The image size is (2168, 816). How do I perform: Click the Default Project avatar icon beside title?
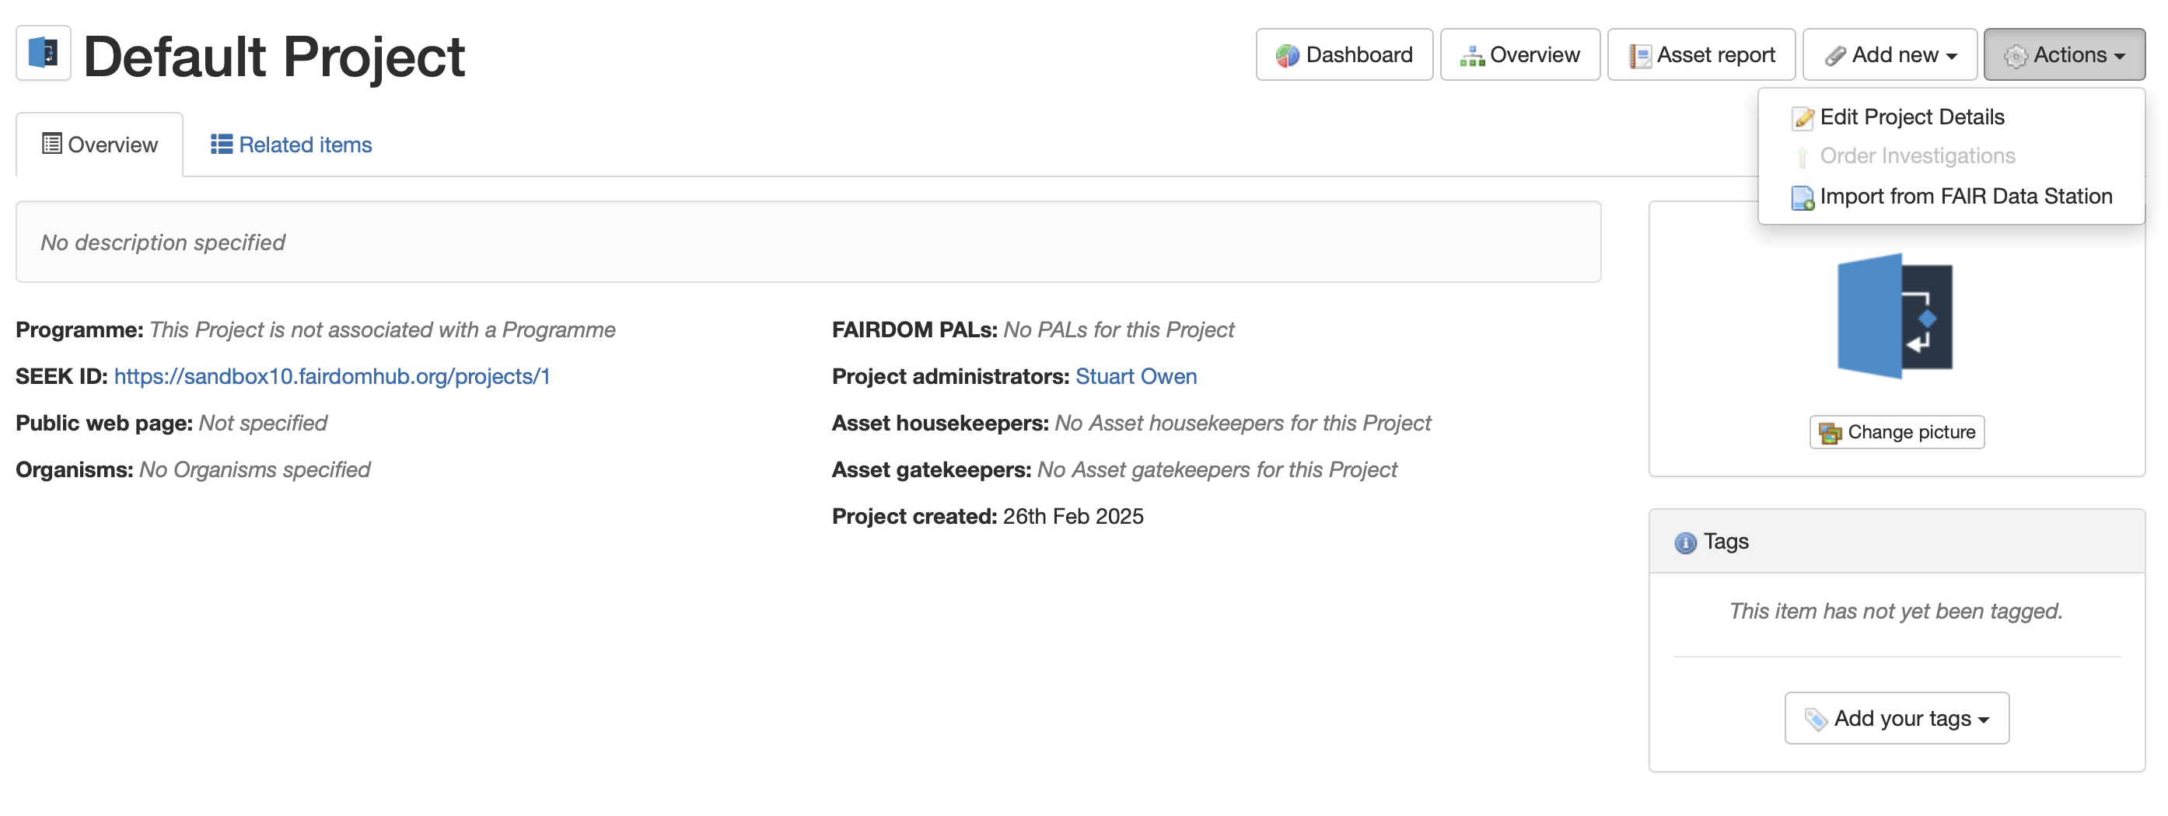coord(44,54)
